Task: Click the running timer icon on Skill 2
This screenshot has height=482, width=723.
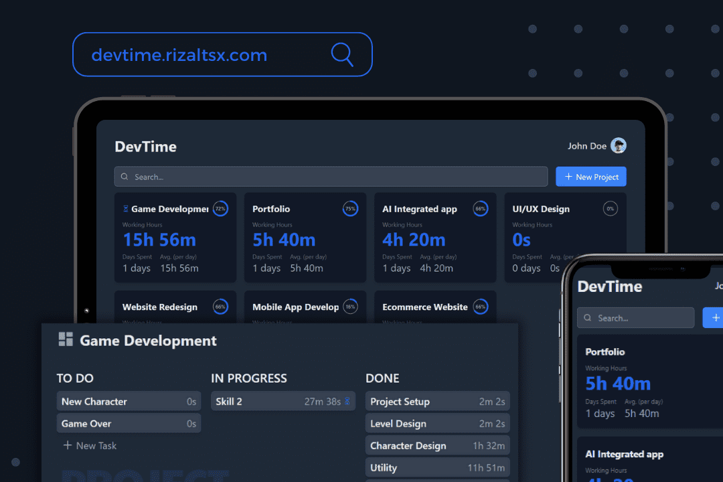Action: tap(347, 401)
